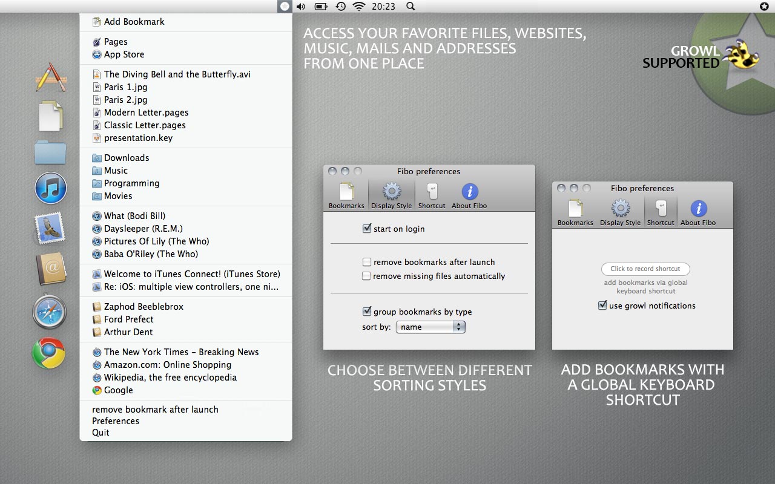Viewport: 775px width, 484px height.
Task: Click the blue folder icon on left
Action: pos(50,152)
